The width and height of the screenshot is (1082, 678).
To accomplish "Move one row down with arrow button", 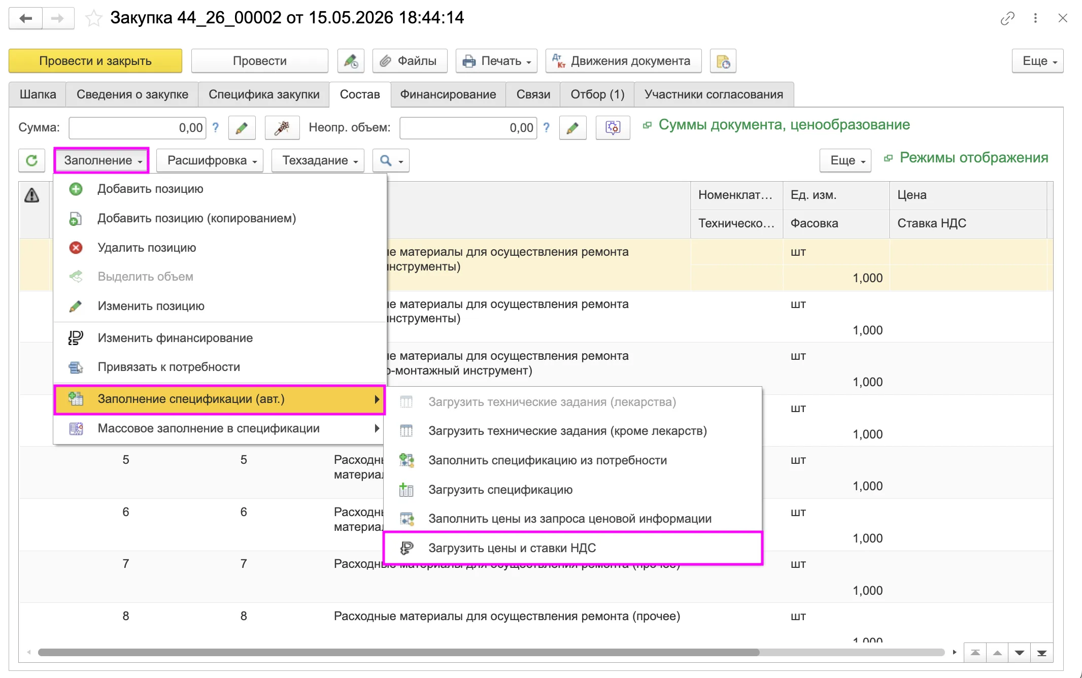I will 1020,653.
